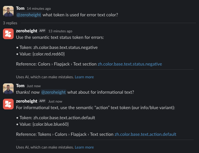The width and height of the screenshot is (199, 153).
Task: Click Tom's avatar on the error-color question
Action: pyautogui.click(x=8, y=12)
